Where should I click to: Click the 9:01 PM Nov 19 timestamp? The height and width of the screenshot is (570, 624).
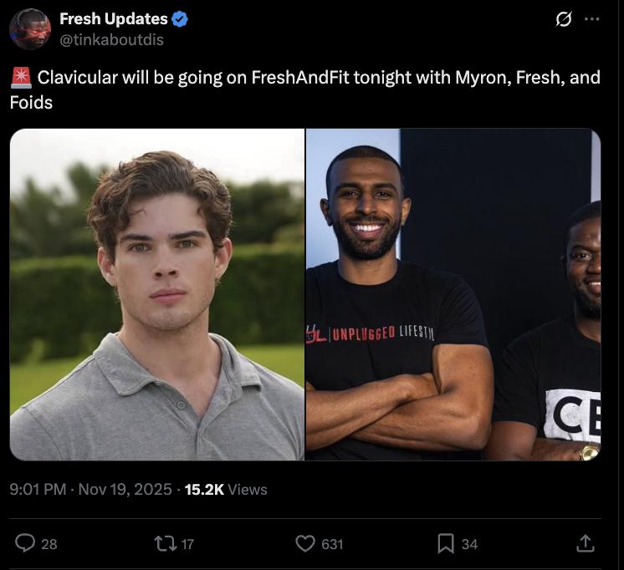click(x=91, y=490)
